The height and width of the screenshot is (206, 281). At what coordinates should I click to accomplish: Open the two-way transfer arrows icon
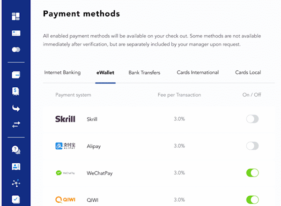click(x=15, y=125)
